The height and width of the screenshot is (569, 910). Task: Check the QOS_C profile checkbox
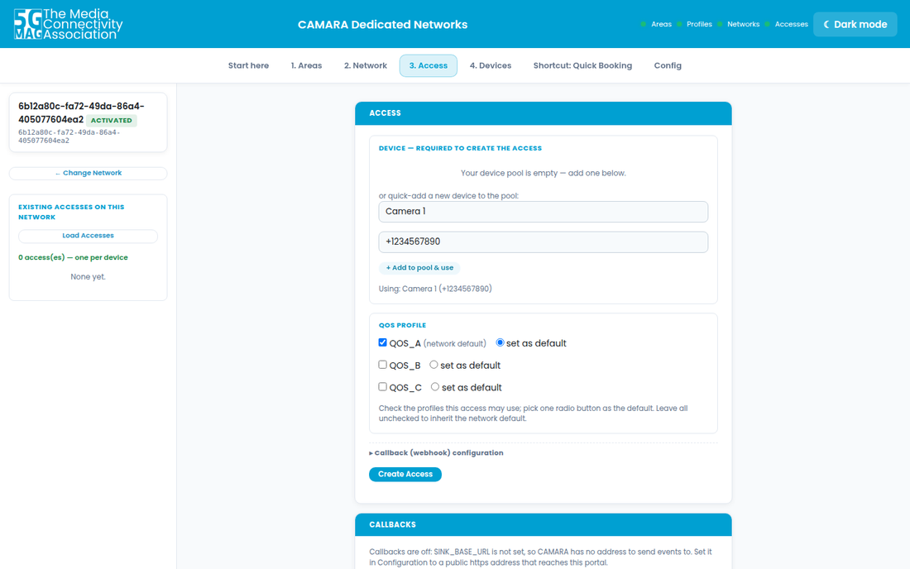coord(382,387)
